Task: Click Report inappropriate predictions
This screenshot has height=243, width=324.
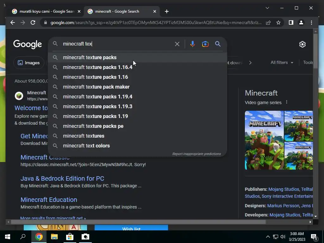Action: (196, 154)
